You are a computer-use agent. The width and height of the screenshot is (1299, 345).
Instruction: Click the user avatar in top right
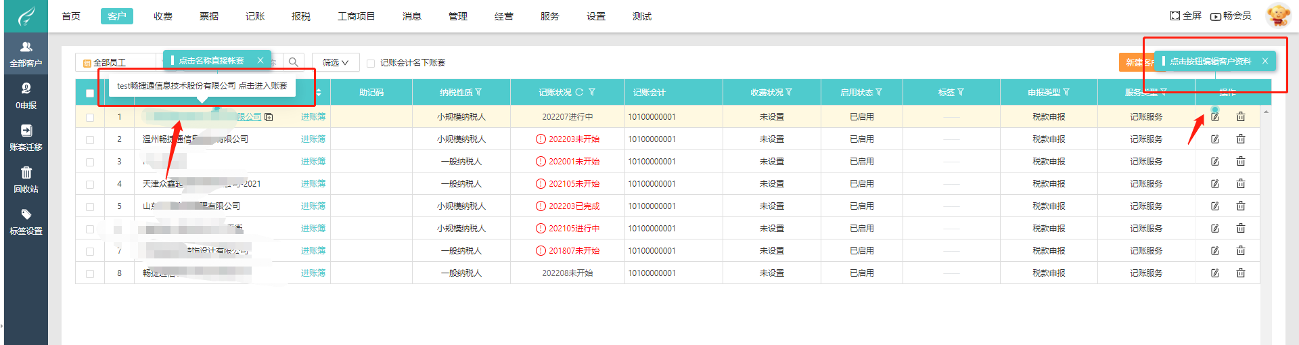[x=1278, y=15]
